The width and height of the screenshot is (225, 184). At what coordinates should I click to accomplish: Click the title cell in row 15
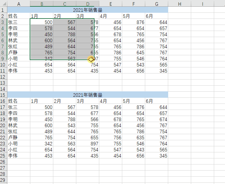point(88,95)
